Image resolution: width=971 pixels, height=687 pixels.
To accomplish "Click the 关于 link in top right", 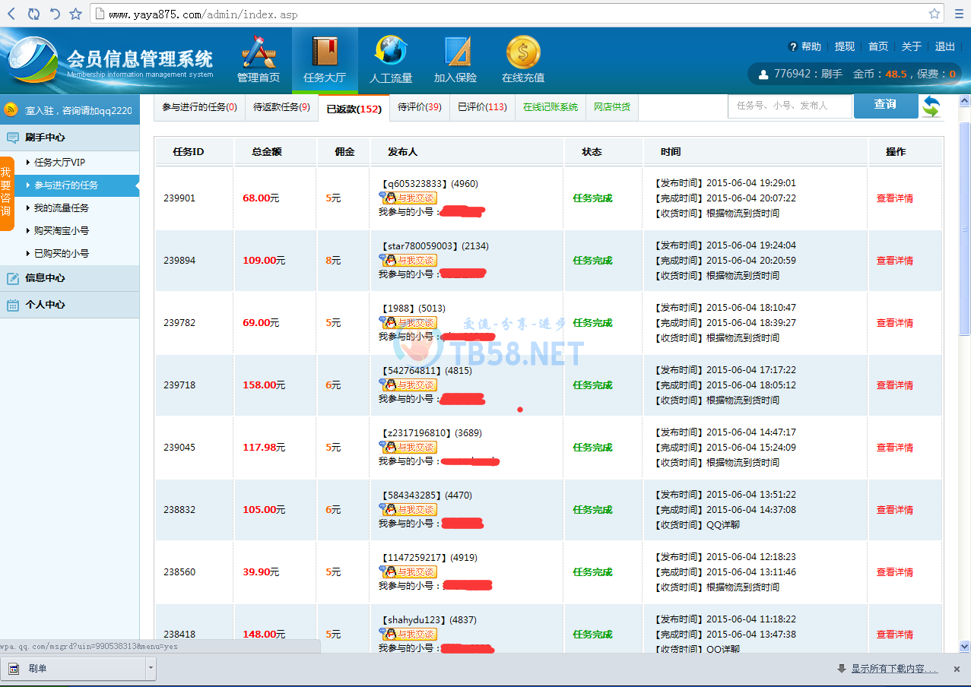I will (x=912, y=46).
